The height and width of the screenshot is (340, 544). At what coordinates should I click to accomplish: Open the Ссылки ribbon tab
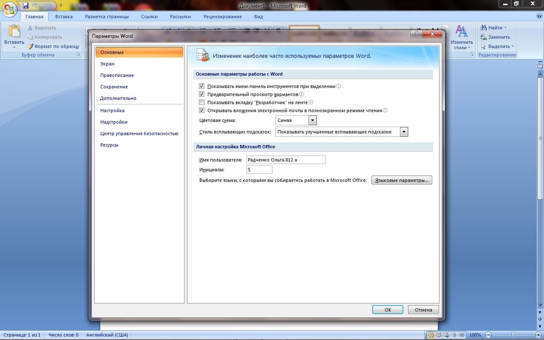click(150, 17)
